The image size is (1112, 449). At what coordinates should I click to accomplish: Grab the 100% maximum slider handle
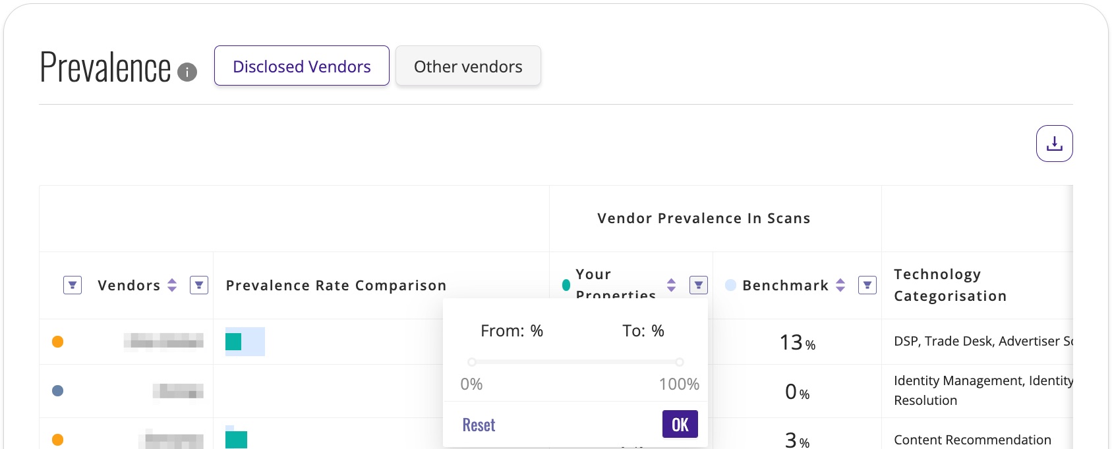[680, 362]
